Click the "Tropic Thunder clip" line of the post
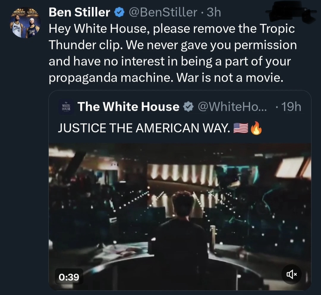 point(86,45)
